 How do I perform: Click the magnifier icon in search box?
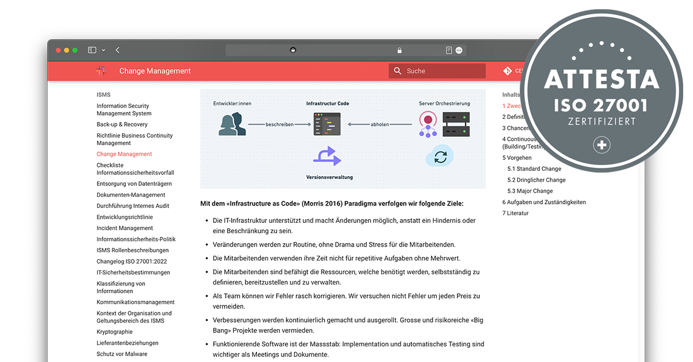397,71
